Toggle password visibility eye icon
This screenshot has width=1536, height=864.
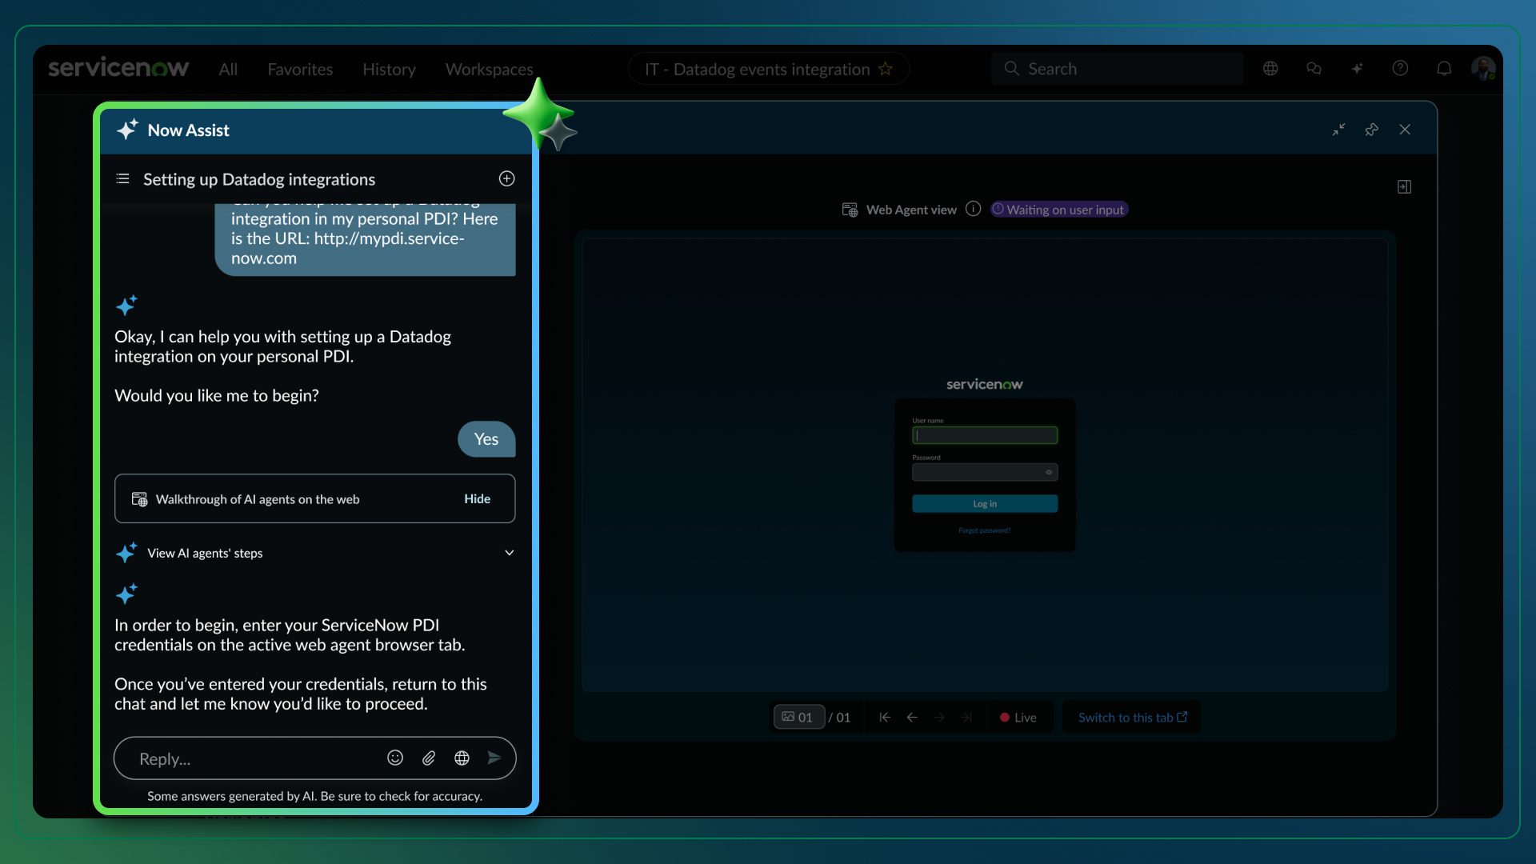point(1048,473)
